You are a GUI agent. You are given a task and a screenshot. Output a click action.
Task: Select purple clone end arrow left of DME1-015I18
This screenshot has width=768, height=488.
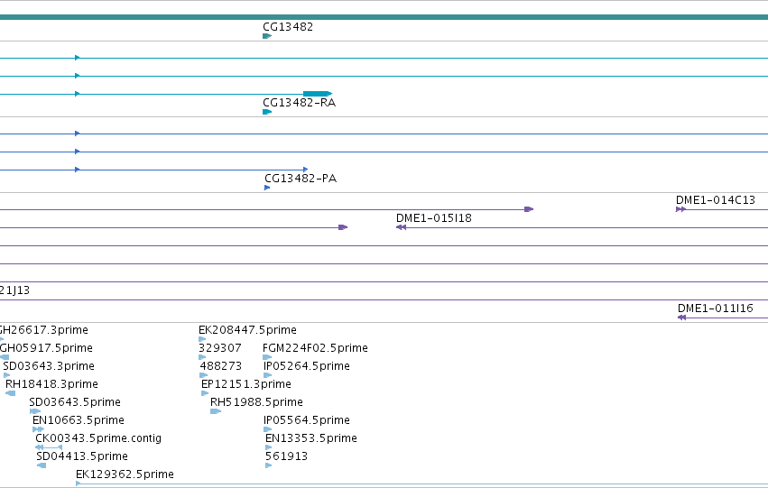[x=343, y=227]
